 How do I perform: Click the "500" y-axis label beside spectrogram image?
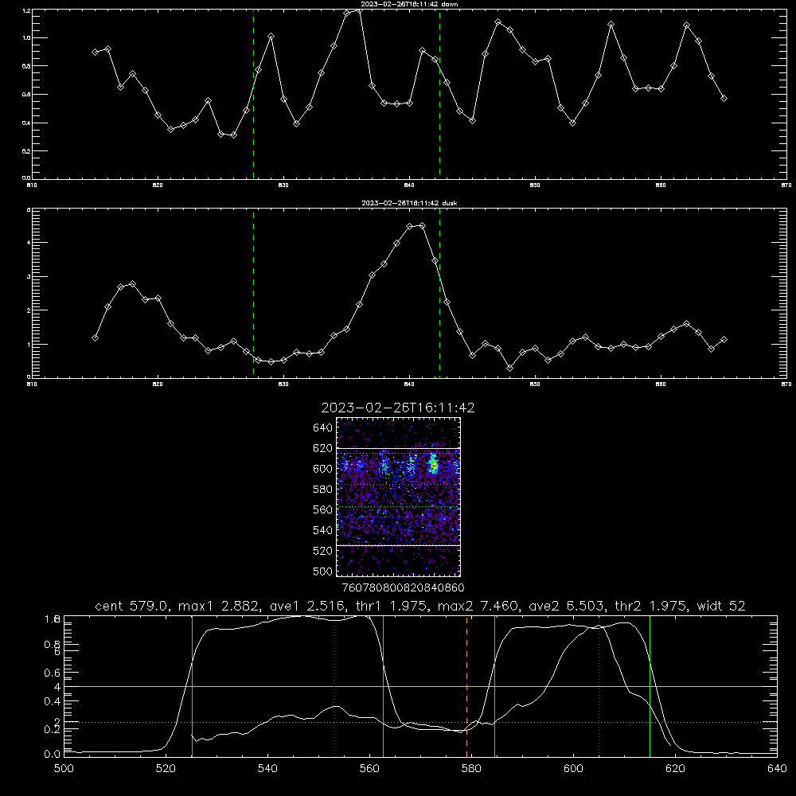(x=322, y=571)
